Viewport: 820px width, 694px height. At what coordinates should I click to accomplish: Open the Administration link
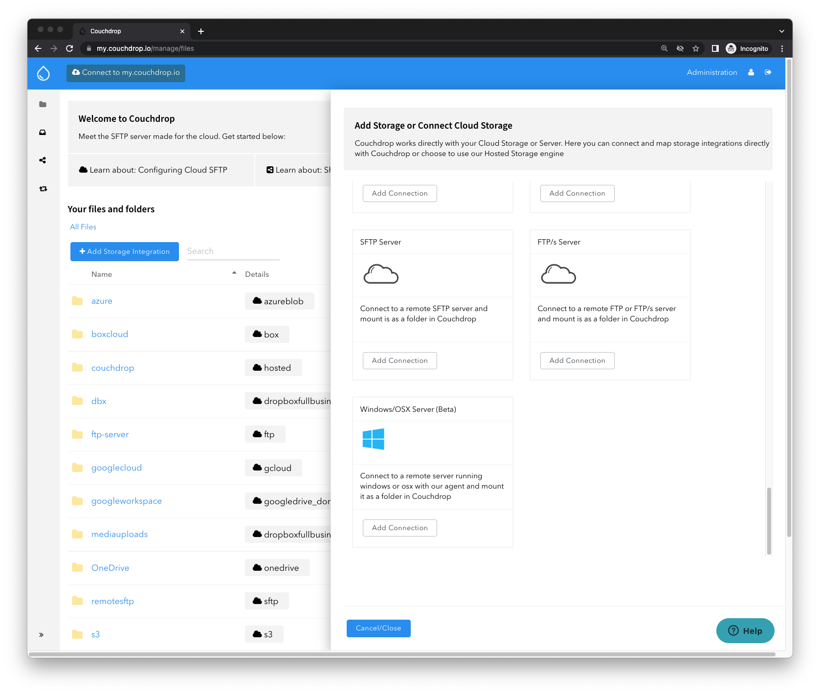(712, 72)
